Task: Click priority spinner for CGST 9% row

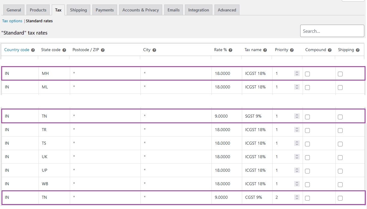Action: pos(297,197)
